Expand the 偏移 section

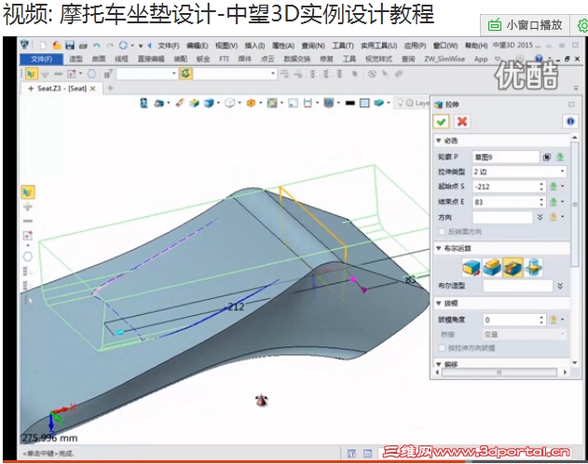pos(438,364)
